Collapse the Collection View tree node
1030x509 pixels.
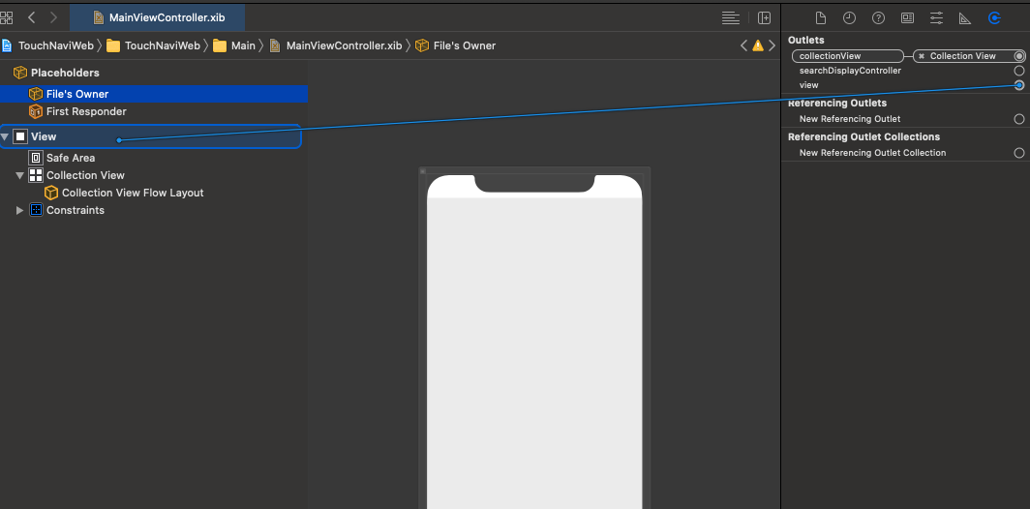(20, 176)
